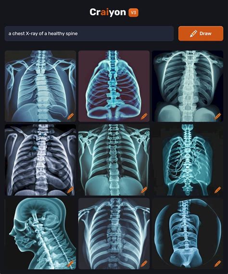Click the pencil icon on the skull X-ray
The height and width of the screenshot is (274, 228).
tap(70, 264)
